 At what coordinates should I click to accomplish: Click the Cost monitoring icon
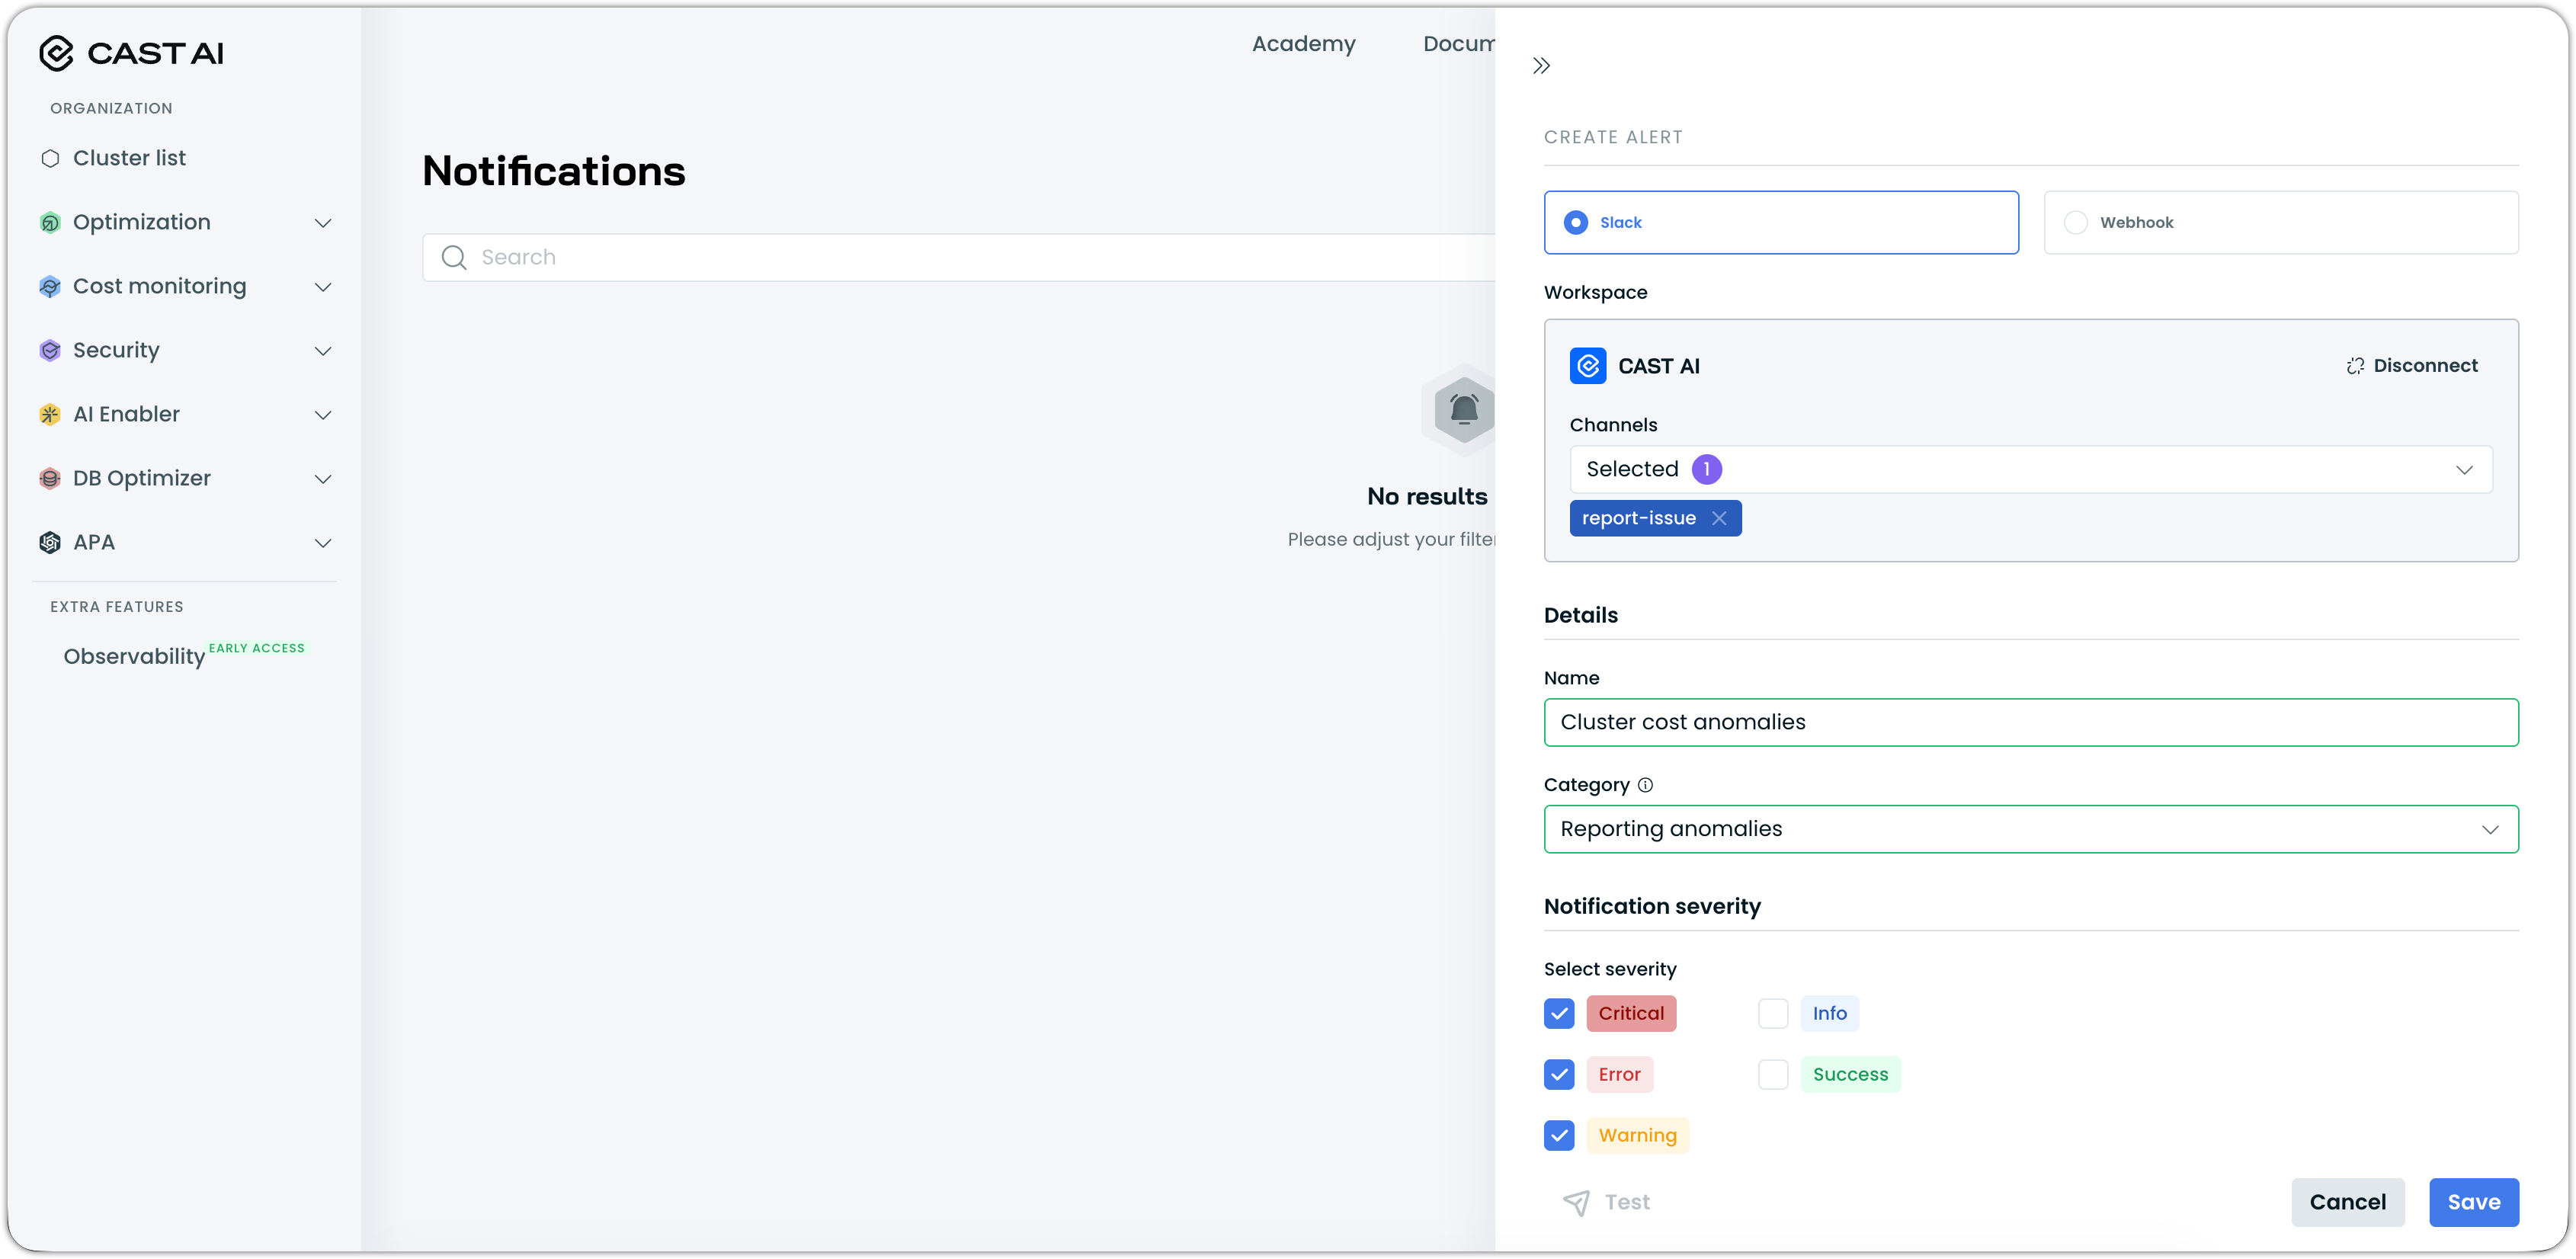coord(50,286)
